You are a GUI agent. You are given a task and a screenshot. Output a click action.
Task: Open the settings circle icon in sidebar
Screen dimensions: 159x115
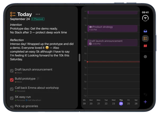tap(145, 57)
